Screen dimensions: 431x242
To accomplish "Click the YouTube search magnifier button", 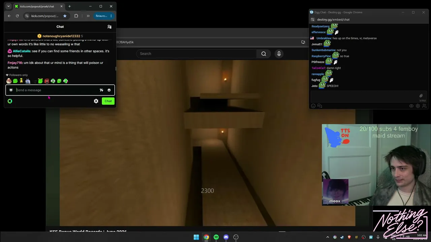I will [x=264, y=54].
